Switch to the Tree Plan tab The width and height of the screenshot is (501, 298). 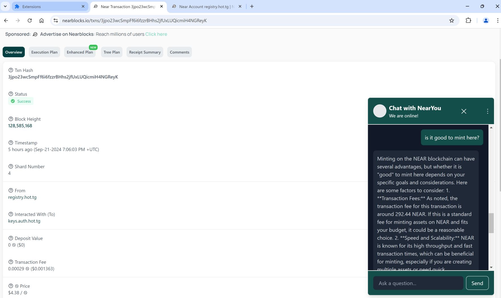pyautogui.click(x=112, y=52)
